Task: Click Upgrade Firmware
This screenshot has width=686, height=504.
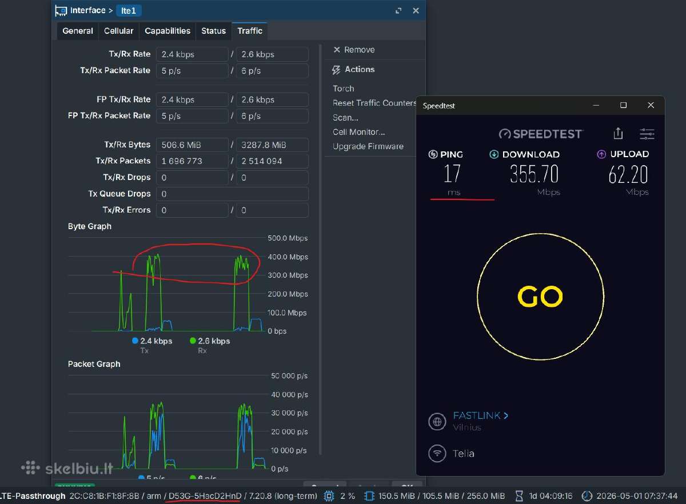Action: coord(368,146)
